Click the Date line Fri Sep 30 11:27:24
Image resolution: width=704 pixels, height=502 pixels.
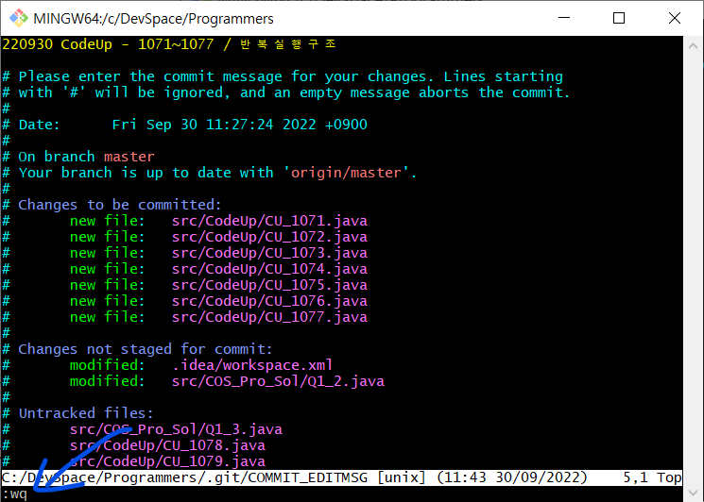coord(184,125)
